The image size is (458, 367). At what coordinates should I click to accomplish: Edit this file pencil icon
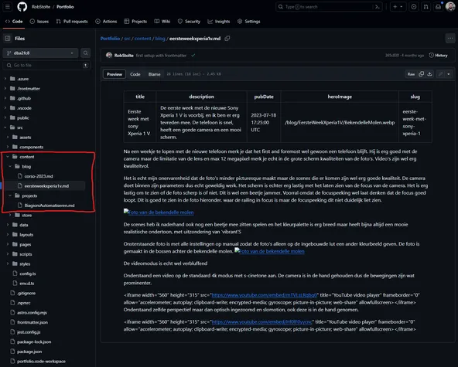click(440, 74)
